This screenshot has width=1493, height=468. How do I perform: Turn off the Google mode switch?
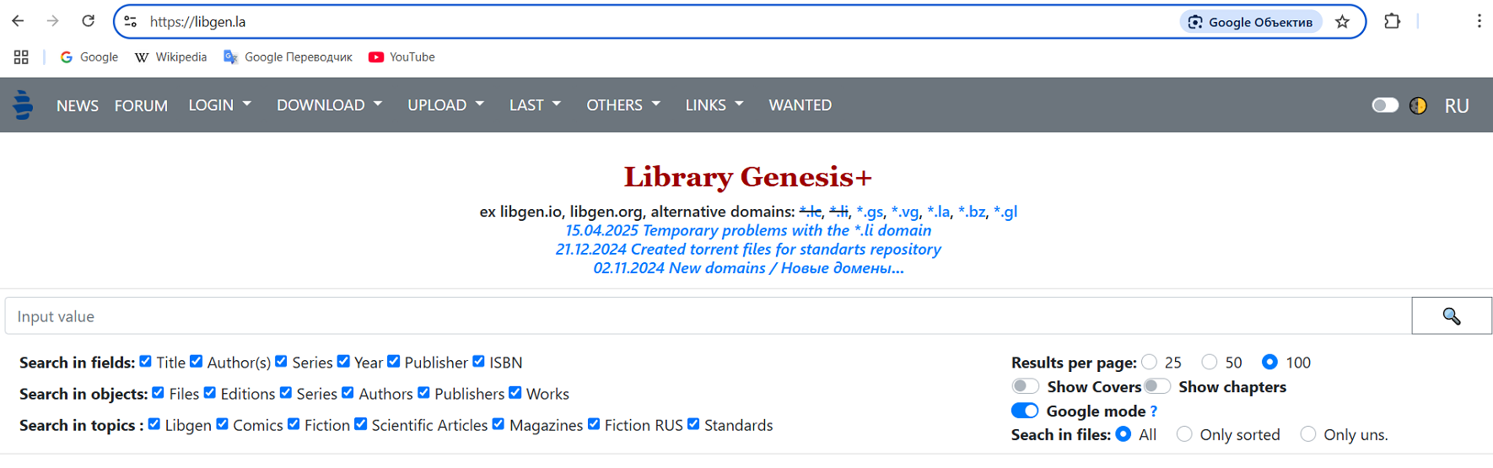coord(1025,411)
